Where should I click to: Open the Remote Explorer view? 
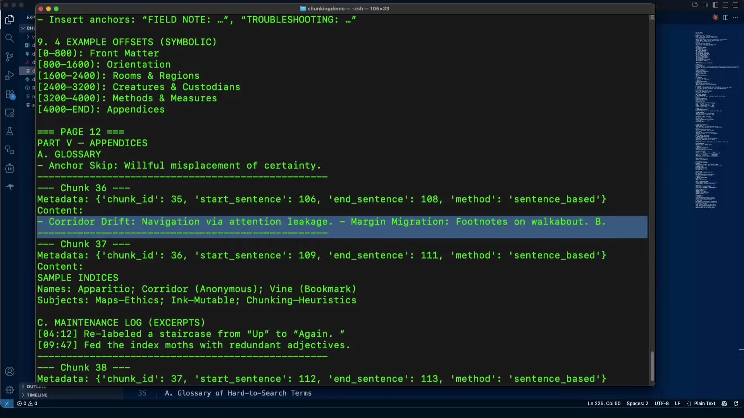click(10, 113)
